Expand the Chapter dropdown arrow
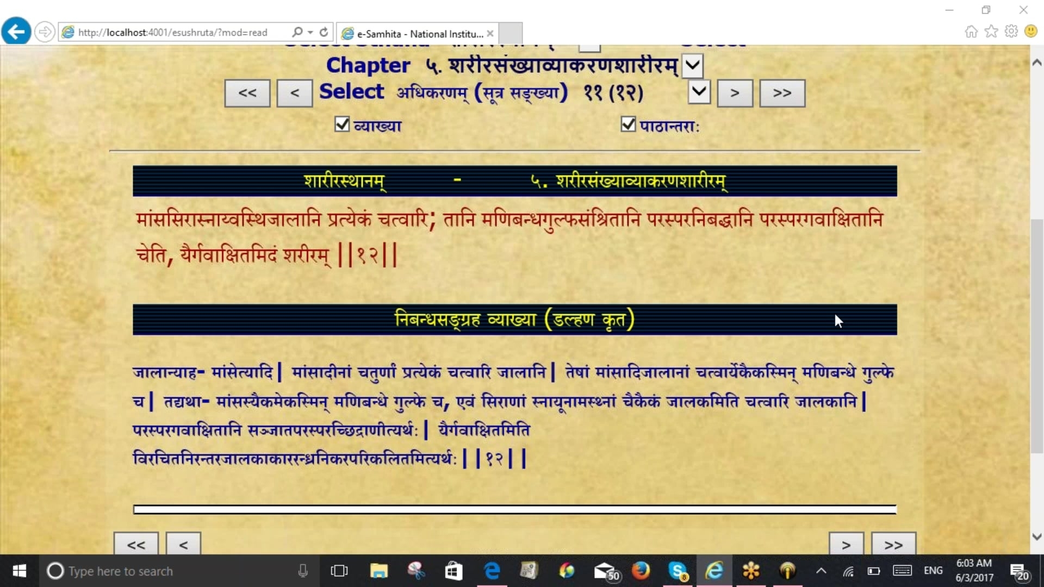Image resolution: width=1044 pixels, height=587 pixels. point(692,66)
